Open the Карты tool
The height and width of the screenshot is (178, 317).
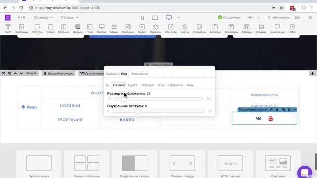click(x=185, y=29)
